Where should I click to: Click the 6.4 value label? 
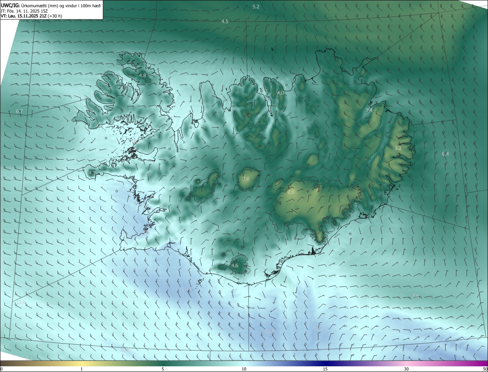[x=445, y=154]
